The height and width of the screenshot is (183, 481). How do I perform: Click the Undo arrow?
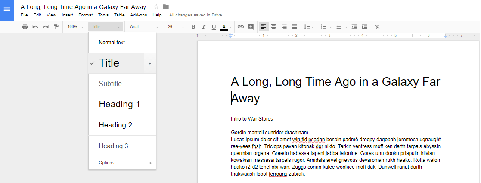[x=35, y=27]
